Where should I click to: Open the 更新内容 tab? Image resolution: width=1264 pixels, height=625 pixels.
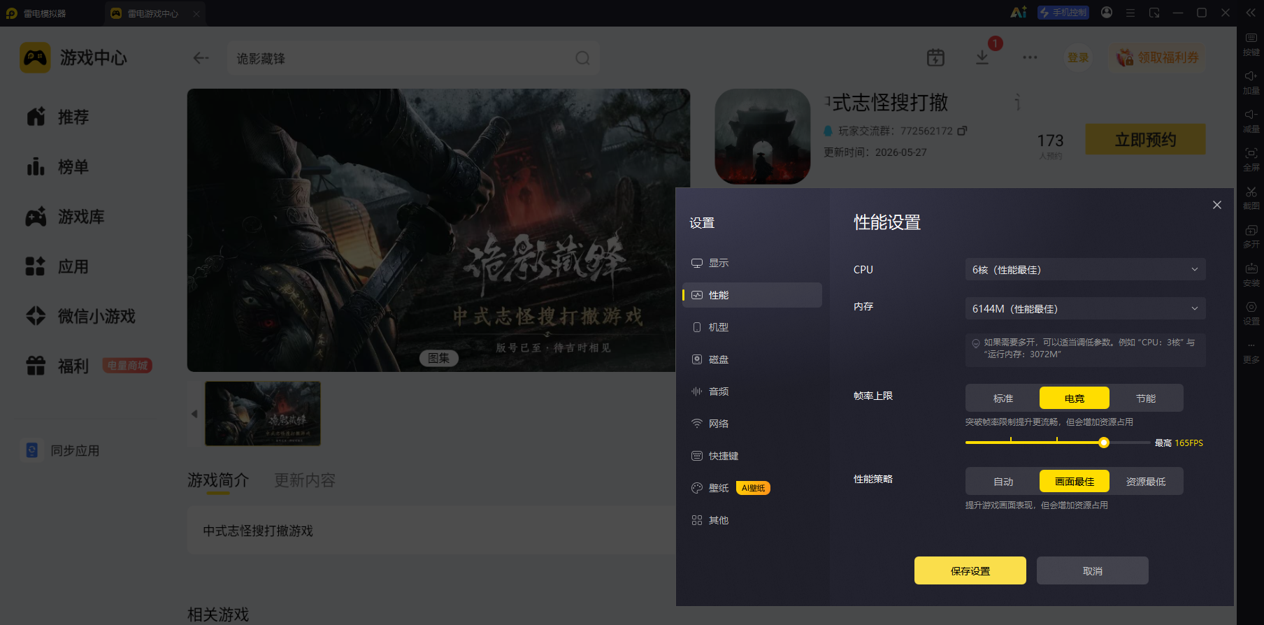tap(305, 480)
